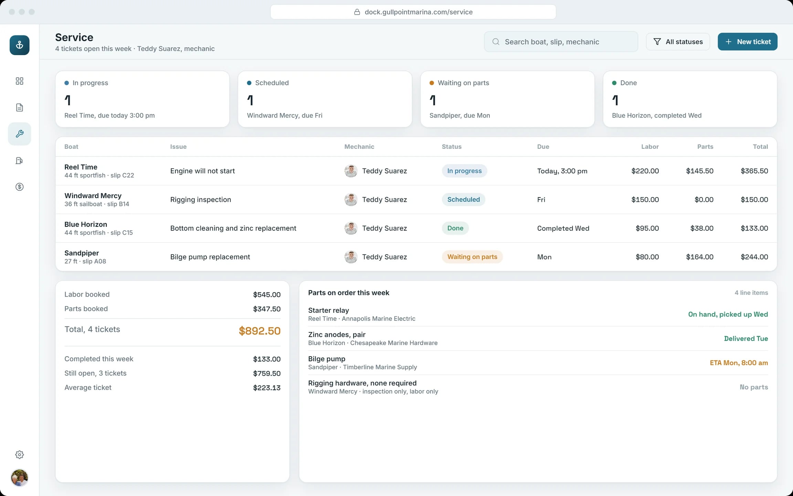
Task: Select the wrench service icon in sidebar
Action: 19,134
